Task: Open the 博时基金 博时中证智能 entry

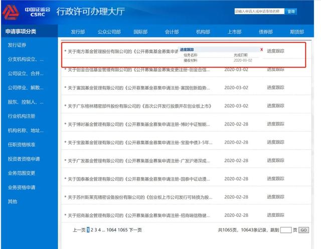Action: coord(139,125)
